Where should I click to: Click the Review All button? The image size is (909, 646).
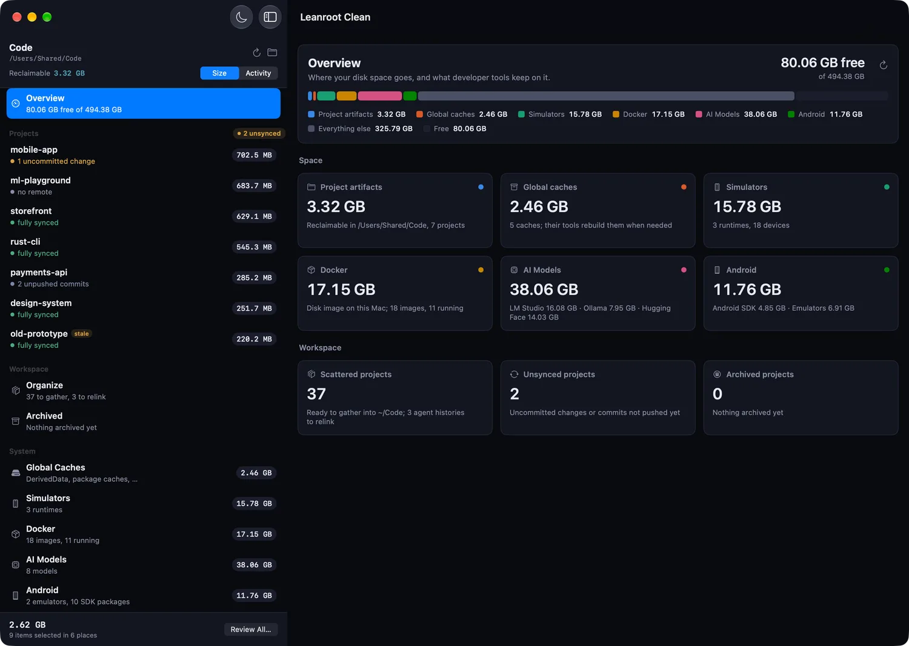251,630
